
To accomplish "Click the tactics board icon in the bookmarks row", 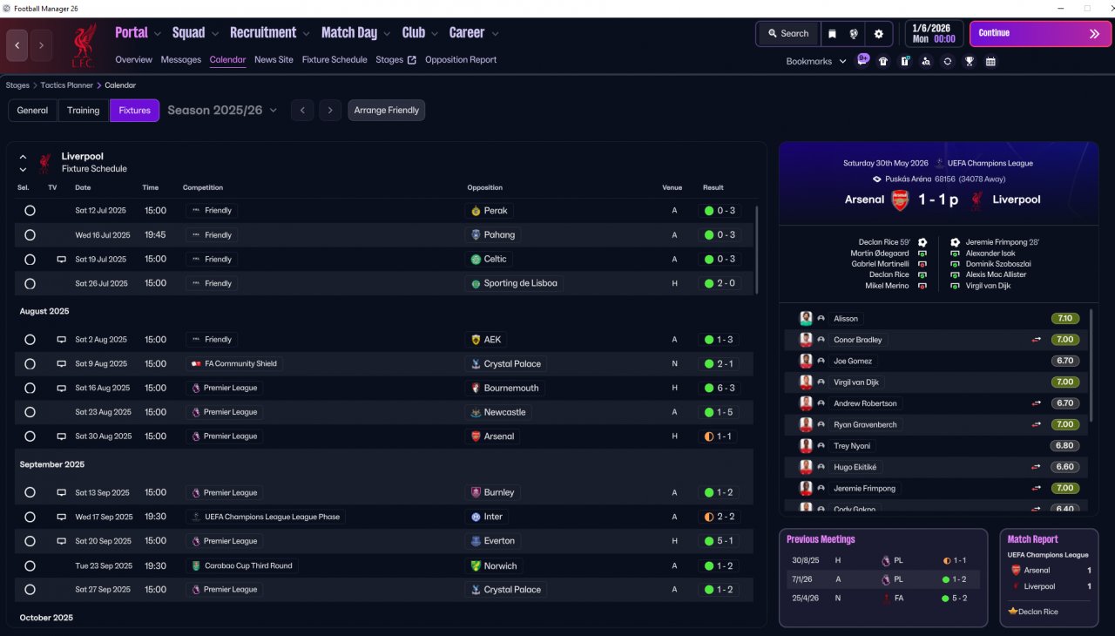I will (905, 62).
